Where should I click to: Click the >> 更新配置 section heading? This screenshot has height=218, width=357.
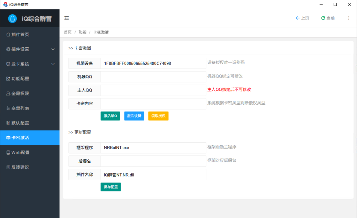point(80,132)
